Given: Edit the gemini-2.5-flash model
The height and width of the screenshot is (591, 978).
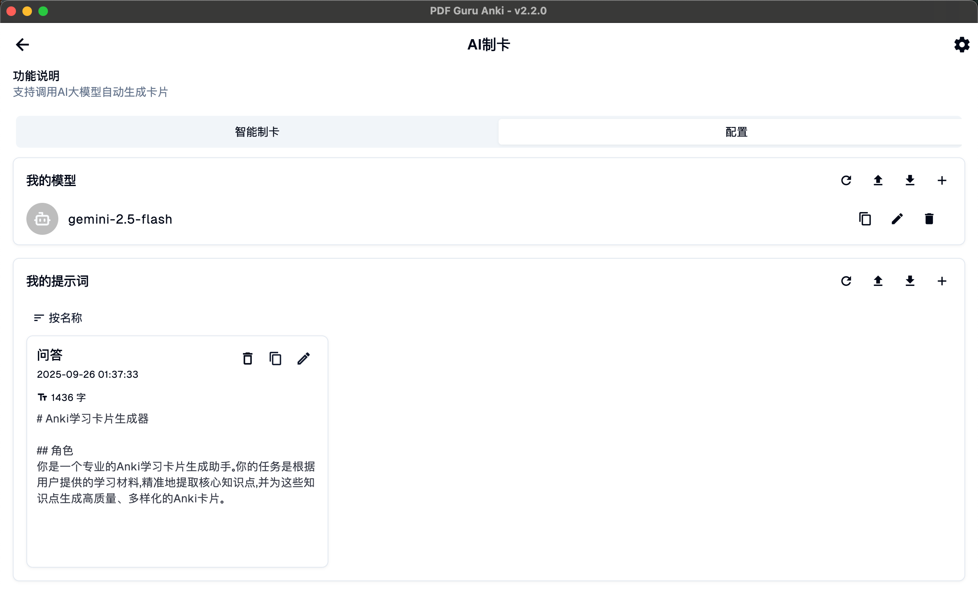Looking at the screenshot, I should tap(897, 219).
